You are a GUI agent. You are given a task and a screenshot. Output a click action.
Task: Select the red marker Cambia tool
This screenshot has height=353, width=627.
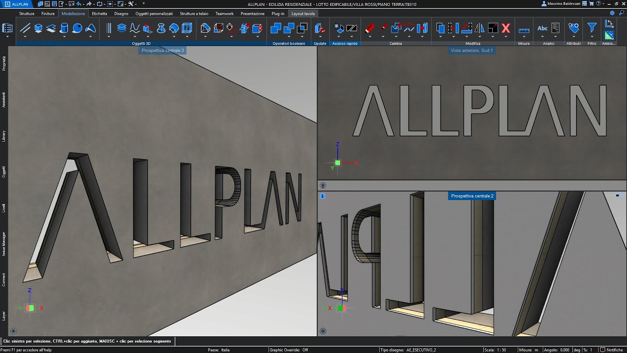[x=370, y=28]
